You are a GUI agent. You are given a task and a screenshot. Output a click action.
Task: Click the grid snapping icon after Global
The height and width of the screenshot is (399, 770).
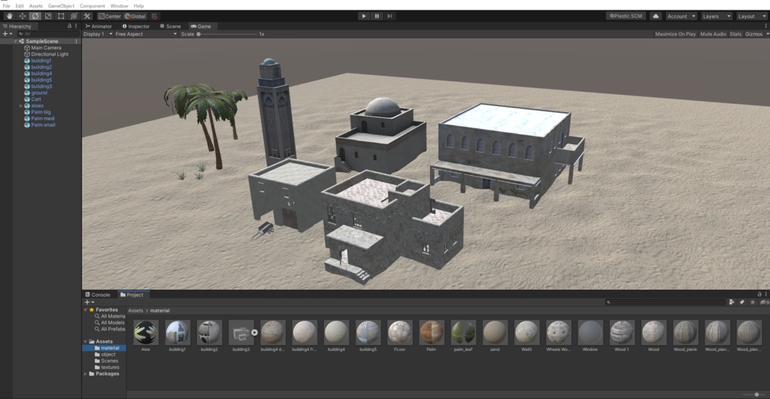tap(154, 17)
